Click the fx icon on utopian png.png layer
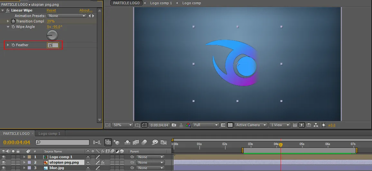Viewport: 372px width, 171px height. [x=103, y=162]
